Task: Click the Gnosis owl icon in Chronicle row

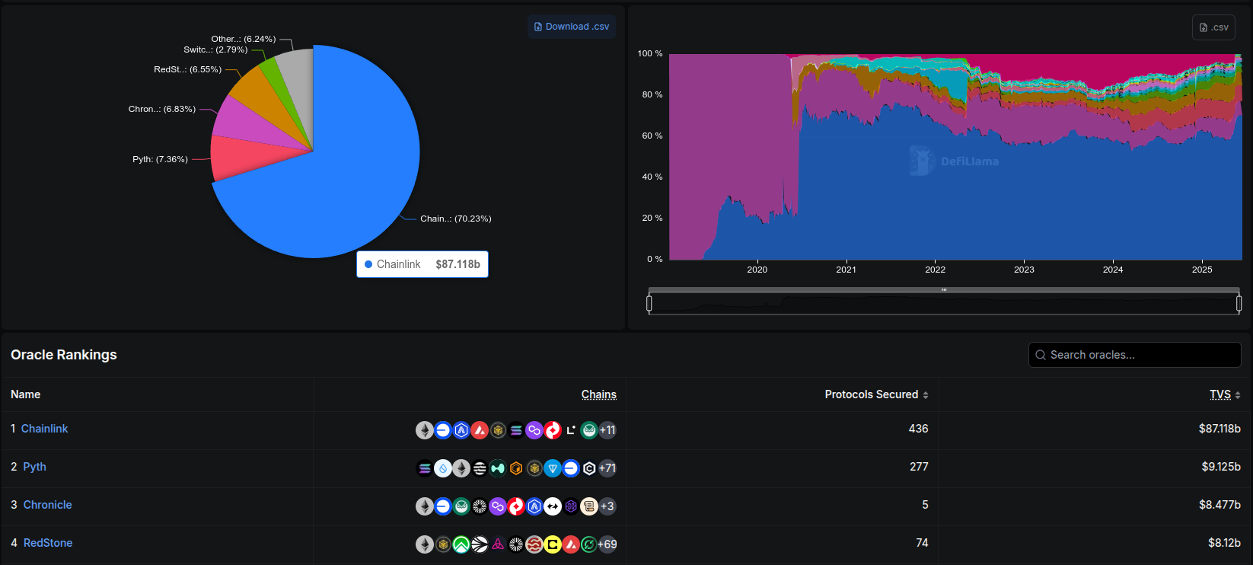Action: 461,506
